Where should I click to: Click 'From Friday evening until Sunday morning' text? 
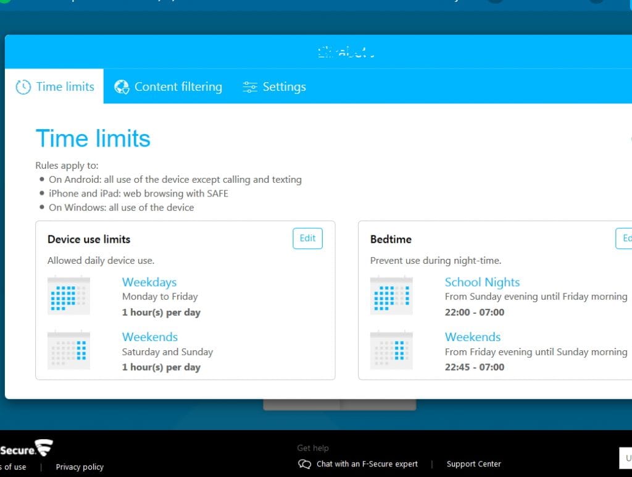536,352
